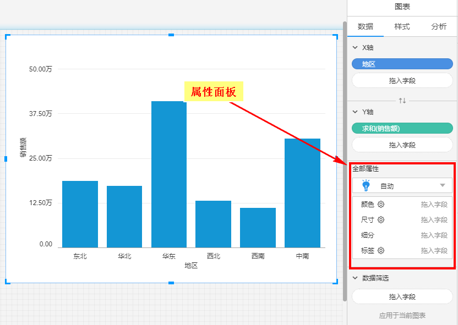Click the gear icon next to 标签
This screenshot has width=458, height=325.
(381, 251)
